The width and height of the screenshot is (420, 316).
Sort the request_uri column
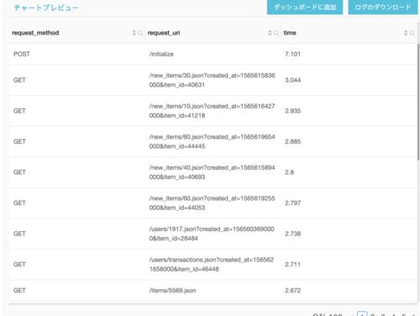(270, 33)
